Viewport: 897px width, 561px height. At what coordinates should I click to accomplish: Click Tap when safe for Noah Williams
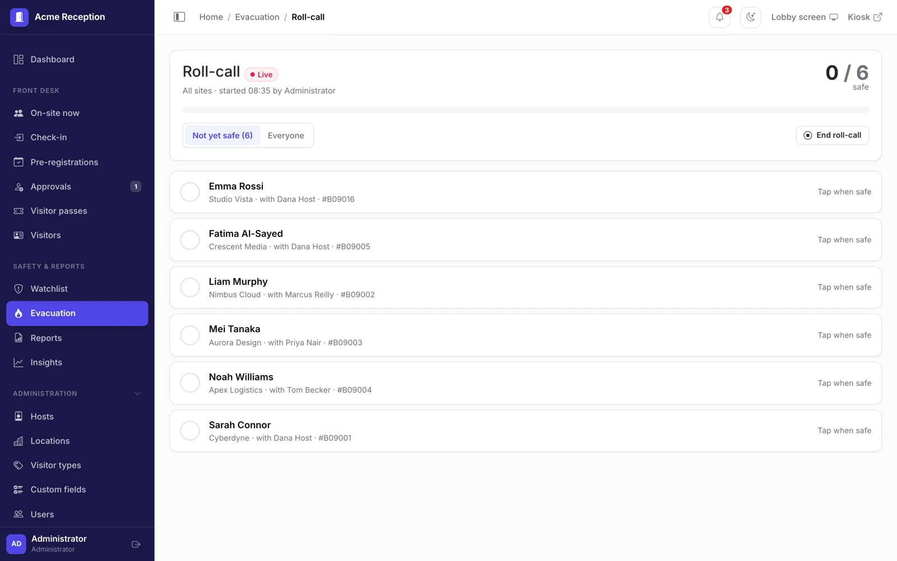844,383
